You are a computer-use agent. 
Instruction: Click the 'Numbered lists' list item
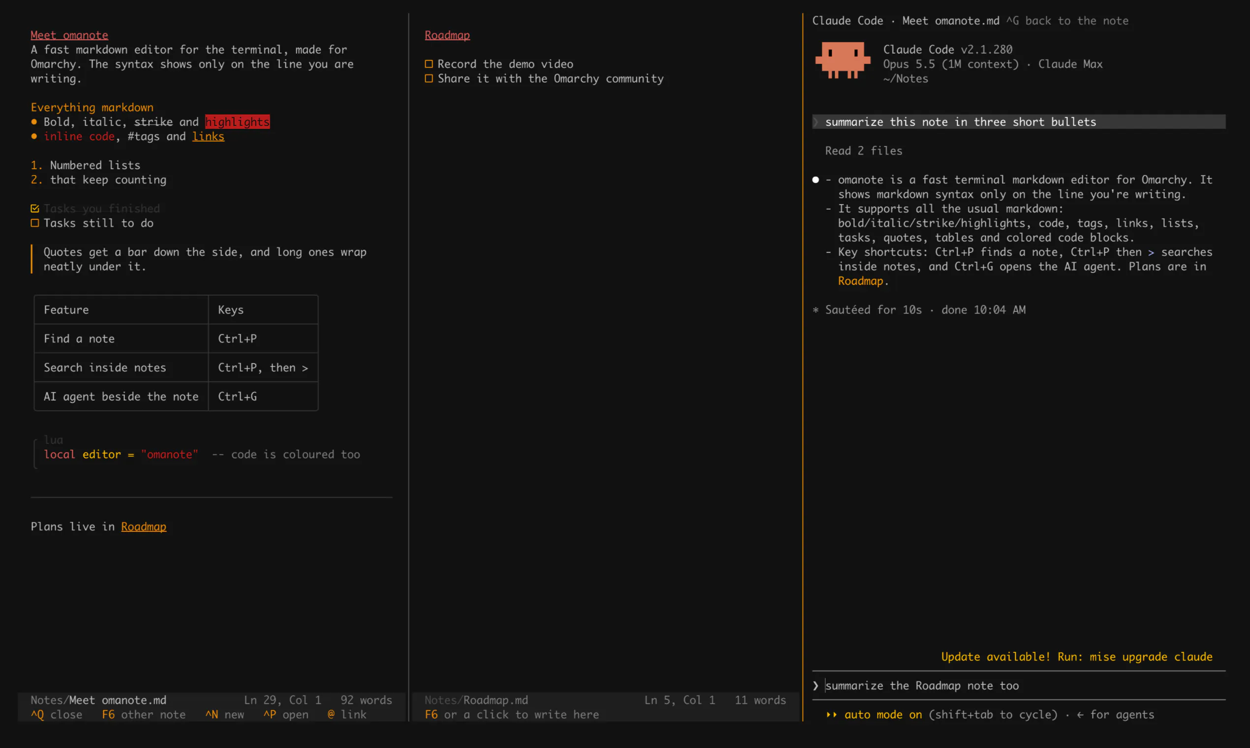pyautogui.click(x=95, y=165)
